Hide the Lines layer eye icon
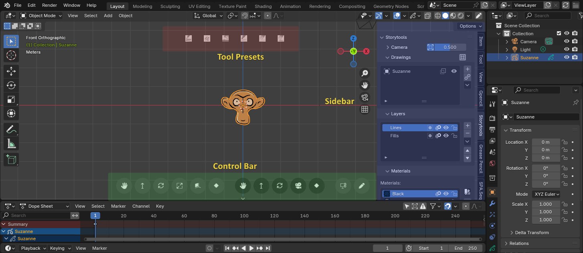 (446, 128)
